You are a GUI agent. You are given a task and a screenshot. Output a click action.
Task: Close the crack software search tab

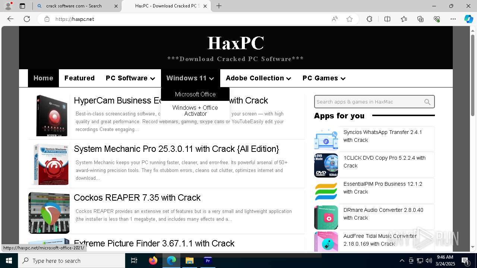point(116,6)
